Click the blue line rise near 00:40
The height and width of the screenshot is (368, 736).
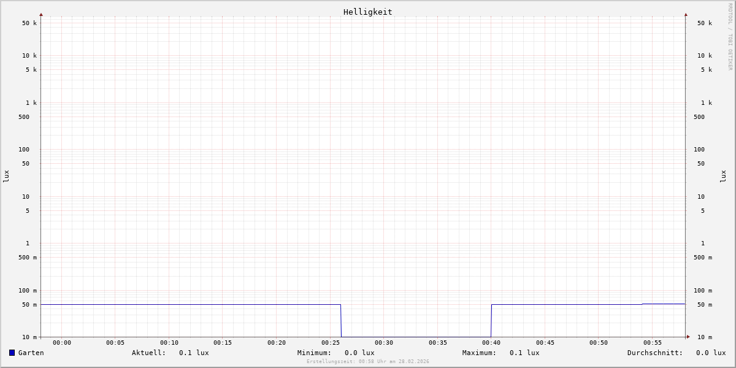coord(491,321)
